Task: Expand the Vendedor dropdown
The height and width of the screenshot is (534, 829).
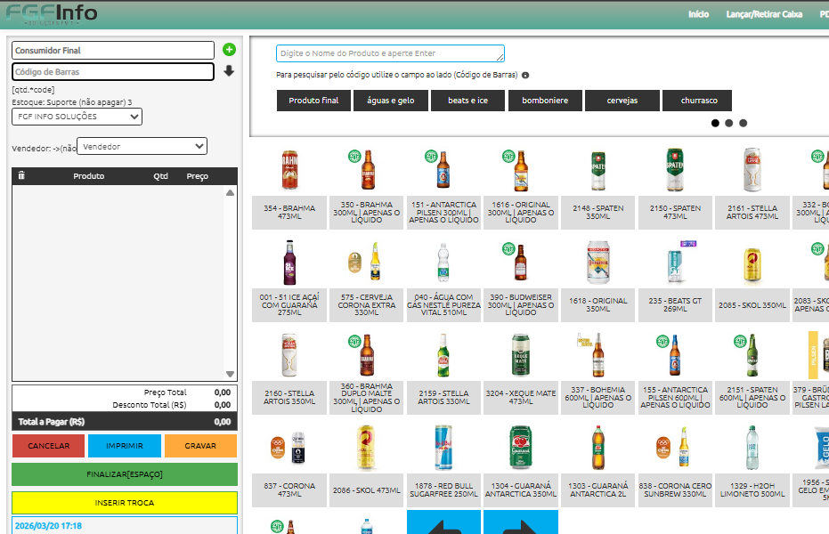Action: point(142,147)
